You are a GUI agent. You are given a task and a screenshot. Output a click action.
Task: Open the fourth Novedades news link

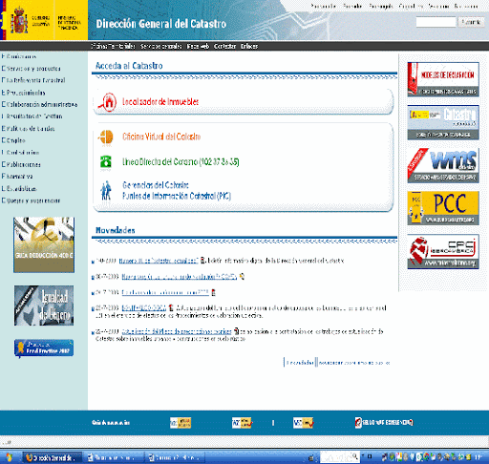pyautogui.click(x=144, y=308)
